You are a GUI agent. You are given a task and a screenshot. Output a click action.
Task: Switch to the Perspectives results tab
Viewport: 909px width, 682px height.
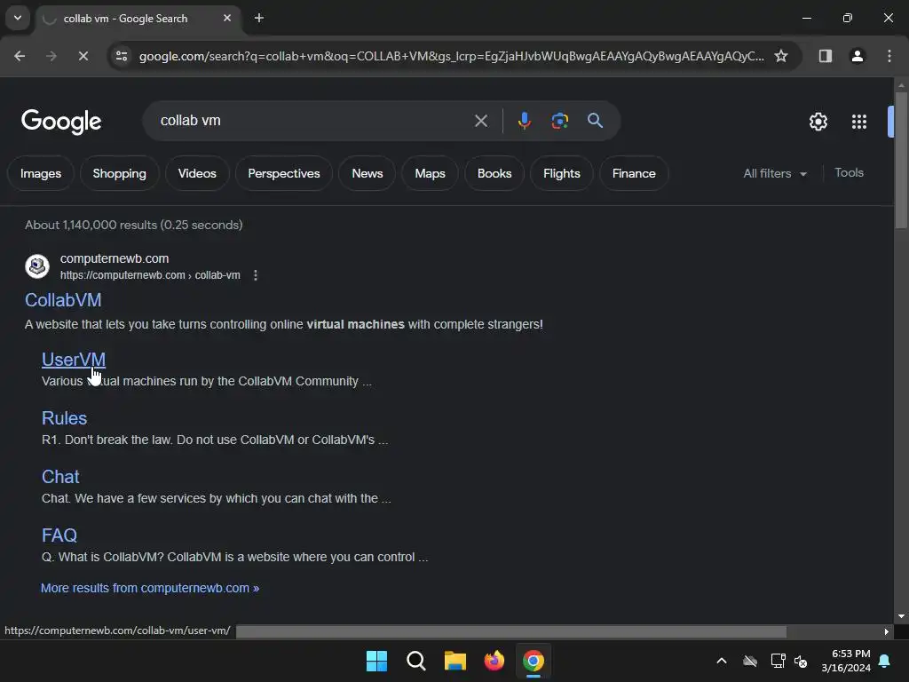[284, 173]
